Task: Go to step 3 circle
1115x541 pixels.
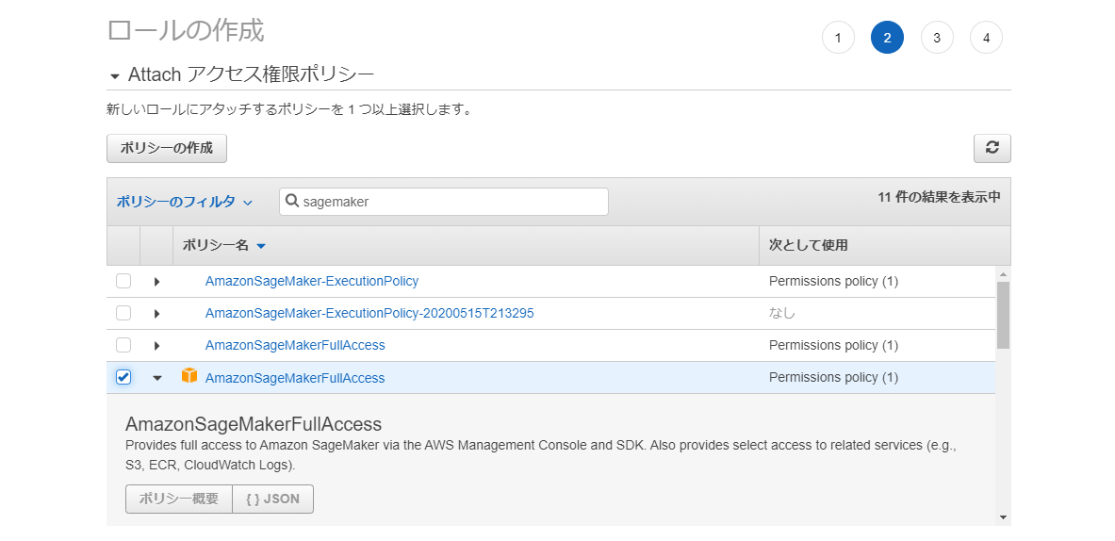Action: pyautogui.click(x=937, y=38)
